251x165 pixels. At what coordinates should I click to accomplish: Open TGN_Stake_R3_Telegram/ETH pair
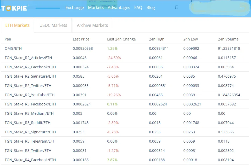(30, 141)
